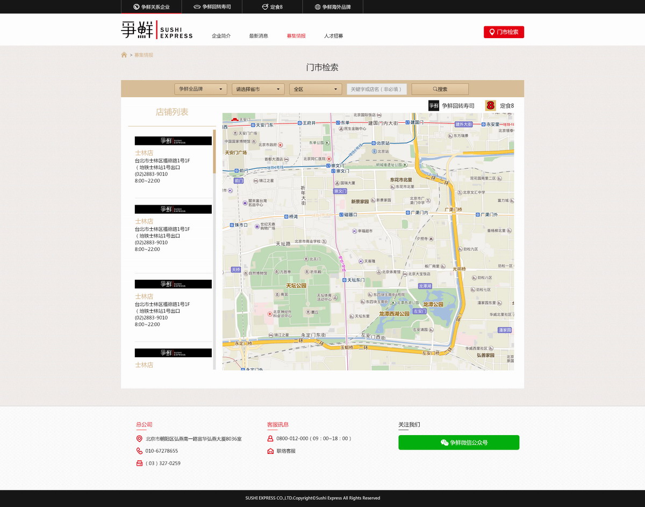This screenshot has width=645, height=507.
Task: Focus the 关键字或店名 keyword field
Action: click(x=377, y=89)
